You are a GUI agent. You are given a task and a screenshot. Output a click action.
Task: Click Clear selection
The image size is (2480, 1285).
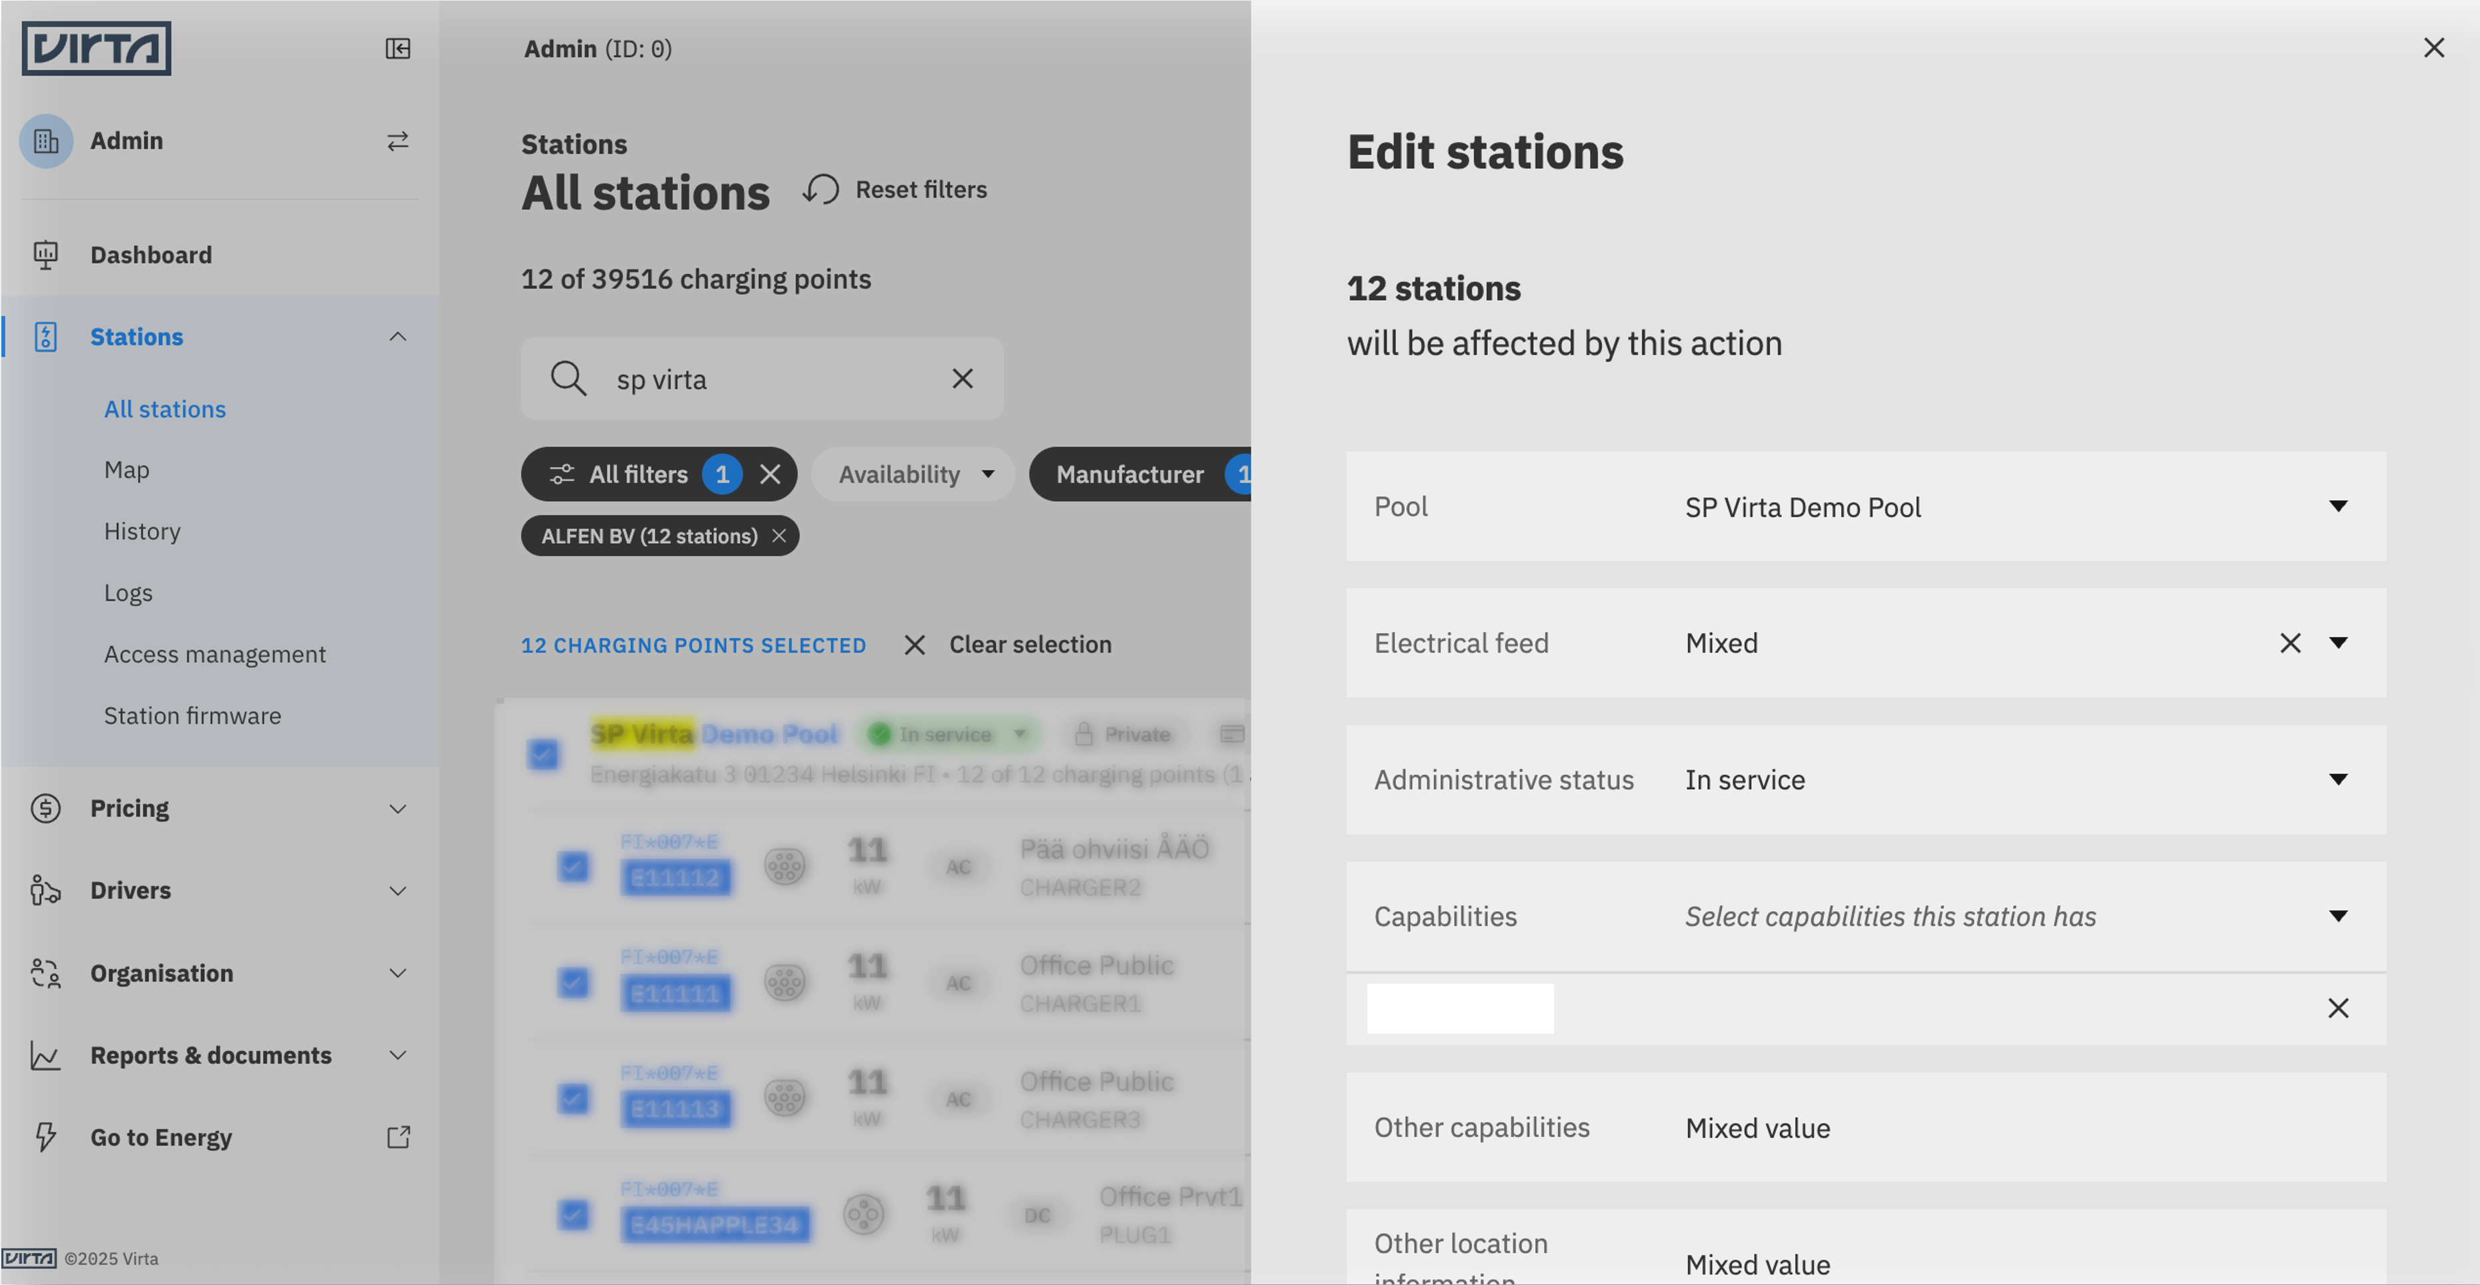click(1030, 645)
